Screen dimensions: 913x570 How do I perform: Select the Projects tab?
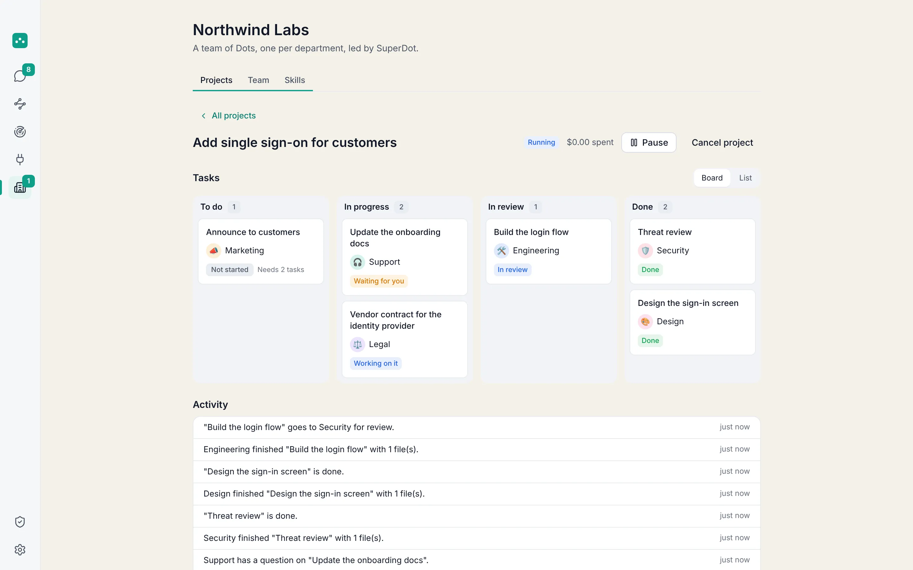point(216,80)
